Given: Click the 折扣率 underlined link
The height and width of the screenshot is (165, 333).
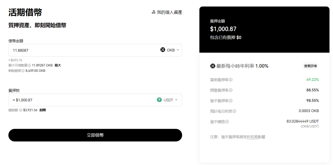Looking at the screenshot, I should click(252, 137).
